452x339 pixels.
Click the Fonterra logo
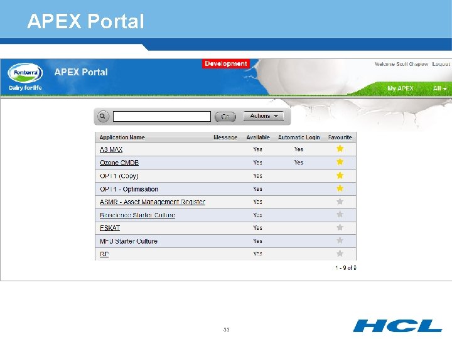[25, 73]
